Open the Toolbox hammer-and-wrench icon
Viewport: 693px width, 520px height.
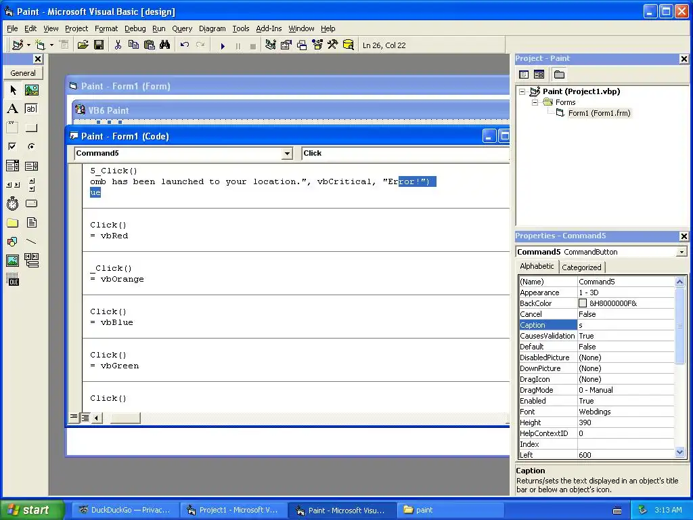[x=332, y=45]
